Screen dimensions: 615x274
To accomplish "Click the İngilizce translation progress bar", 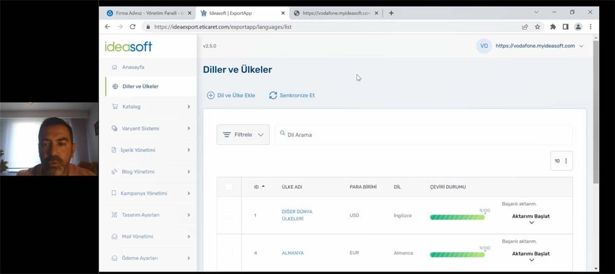I will pyautogui.click(x=457, y=217).
